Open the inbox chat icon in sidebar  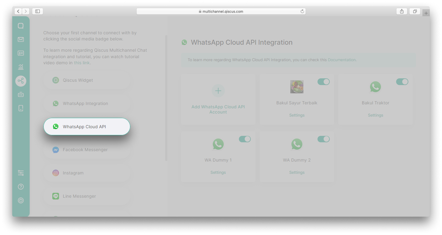[21, 26]
